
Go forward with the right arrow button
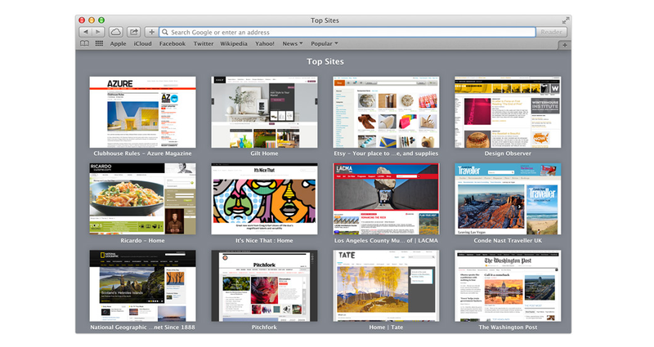[98, 32]
